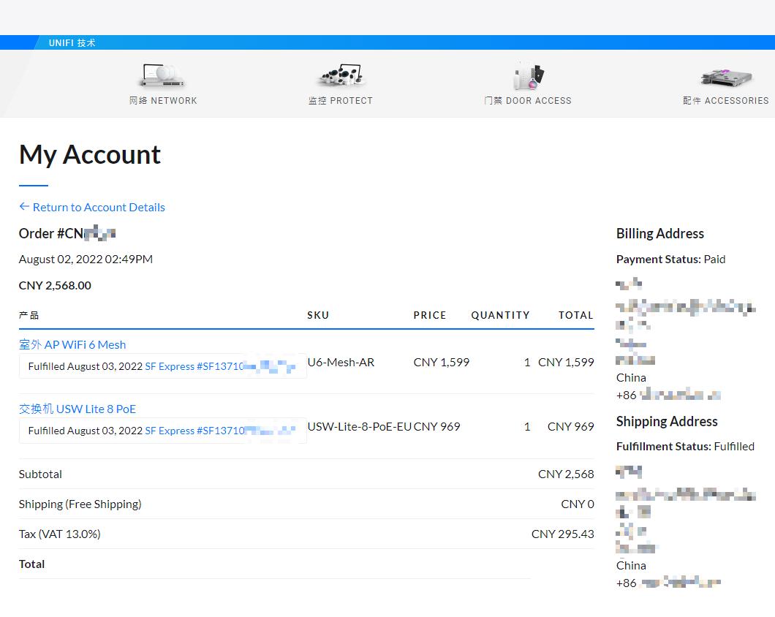Screen dimensions: 775x617
Task: Open the 室外 AP WiFi 6 Mesh product link
Action: 72,344
